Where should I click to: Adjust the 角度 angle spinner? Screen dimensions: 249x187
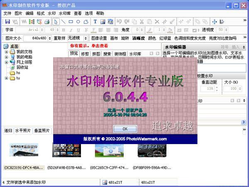click(x=142, y=30)
